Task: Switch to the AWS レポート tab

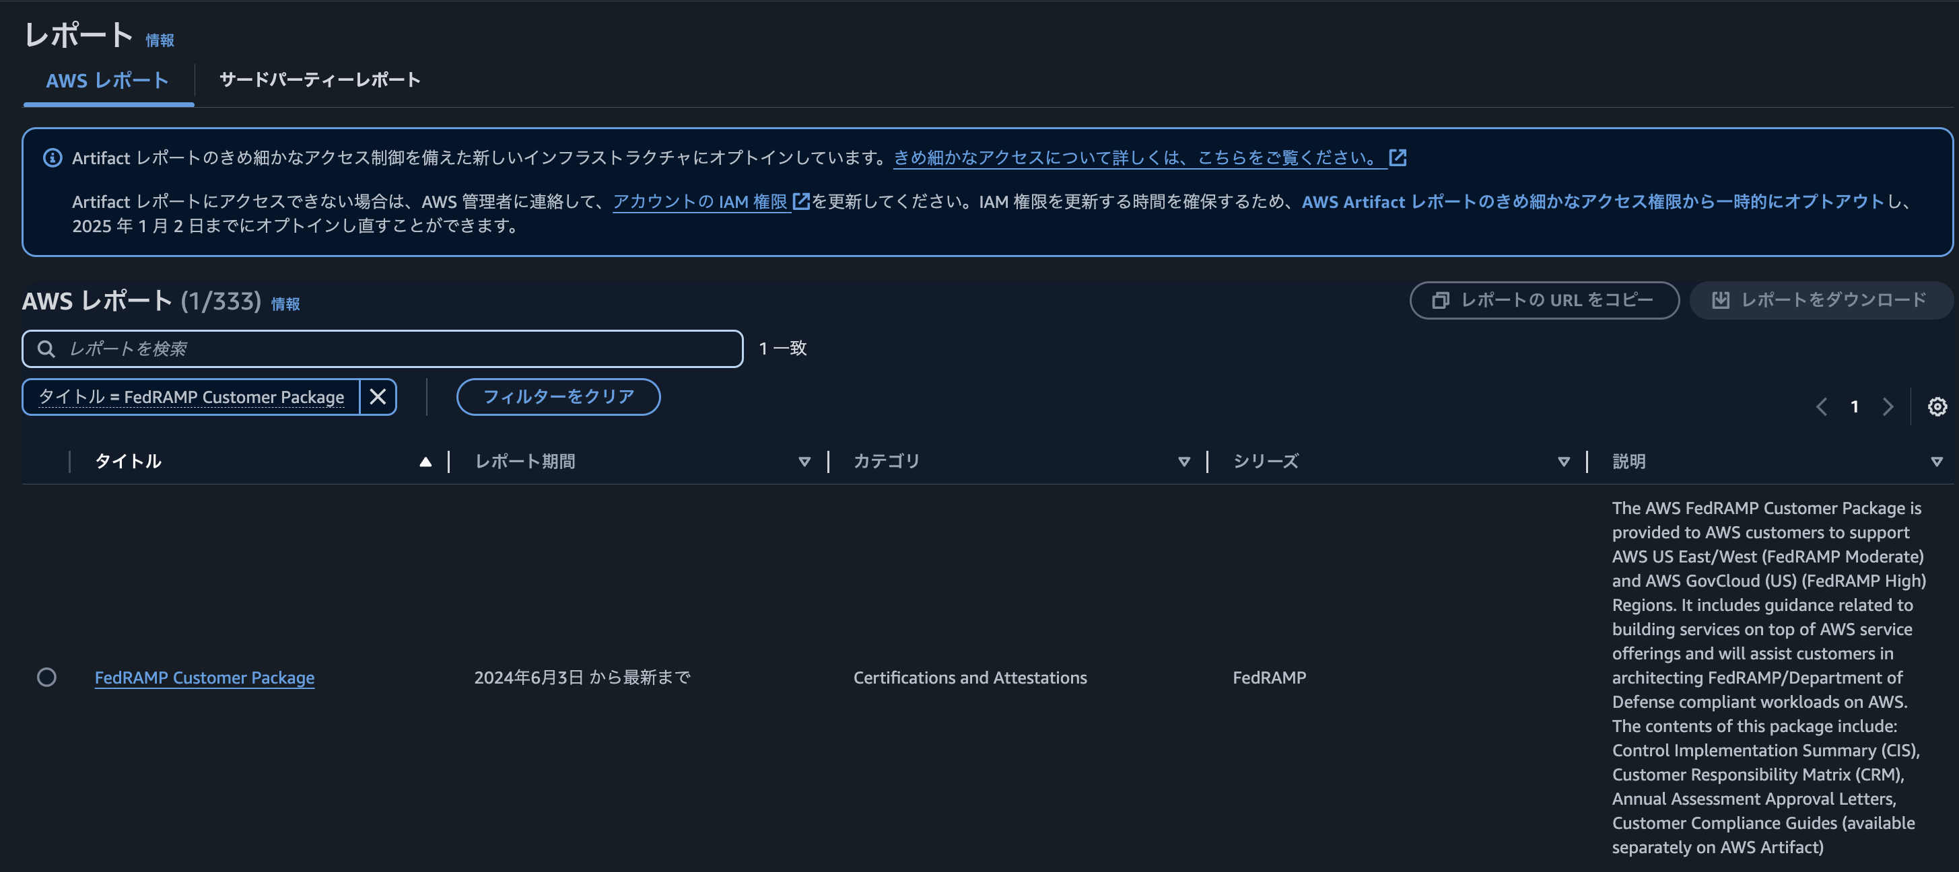Action: [x=106, y=79]
